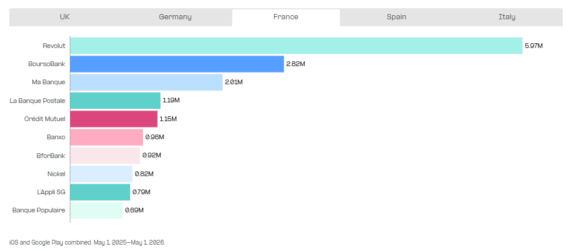Select the Nickel light blue bar
Screen dimensions: 568x251
[101, 174]
